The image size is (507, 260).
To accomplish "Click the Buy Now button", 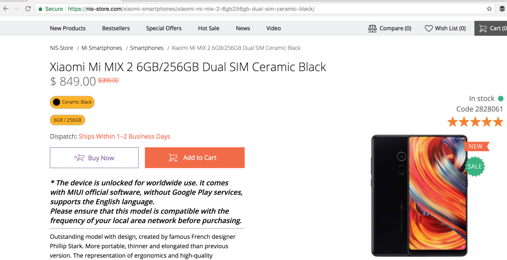I will (94, 158).
